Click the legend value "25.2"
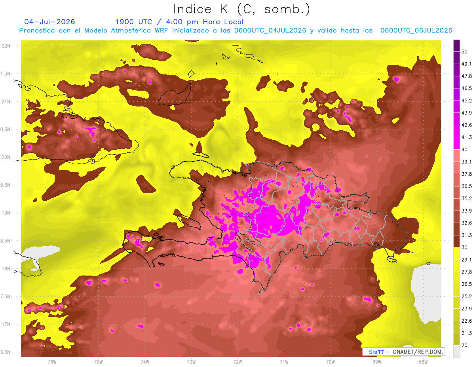475x367 pixels. 467,297
